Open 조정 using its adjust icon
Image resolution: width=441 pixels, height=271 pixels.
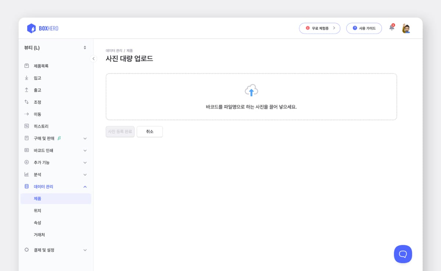(x=26, y=102)
